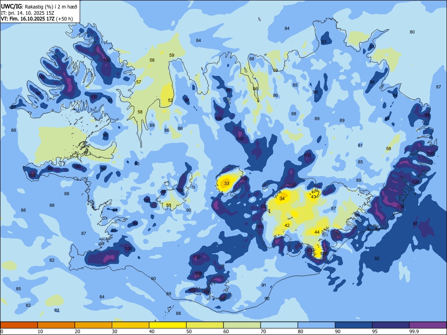This screenshot has width=447, height=335.
Task: Click the map value 80 in the northeast
Action: click(x=412, y=32)
